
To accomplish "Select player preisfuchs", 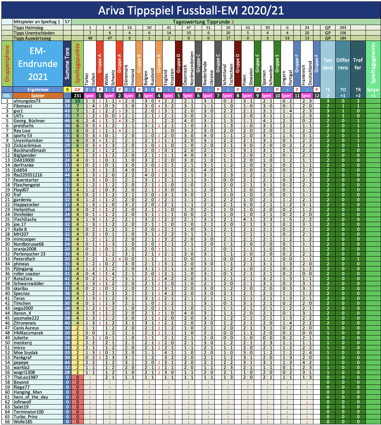I will (38, 126).
